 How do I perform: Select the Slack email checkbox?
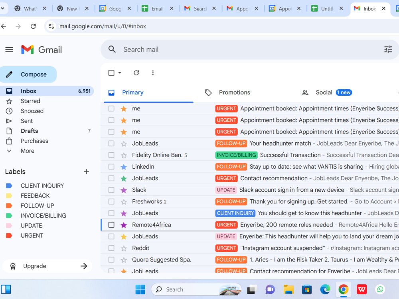111,190
